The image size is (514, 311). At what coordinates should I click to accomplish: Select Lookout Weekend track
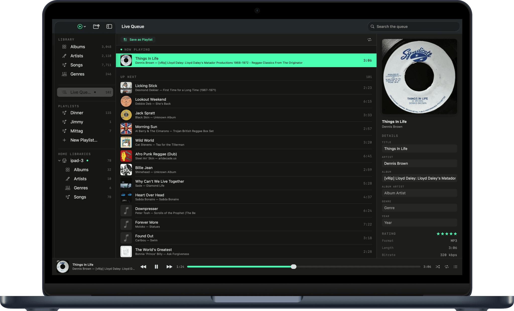(x=246, y=101)
